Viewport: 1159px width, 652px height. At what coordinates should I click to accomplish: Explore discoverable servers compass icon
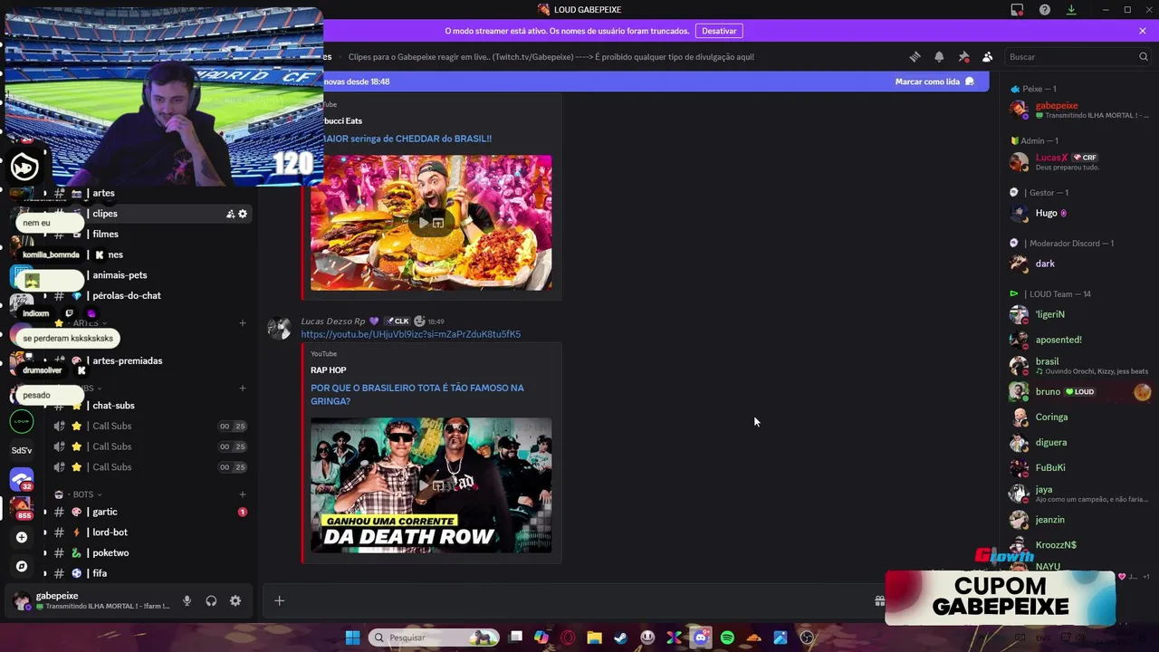click(22, 566)
